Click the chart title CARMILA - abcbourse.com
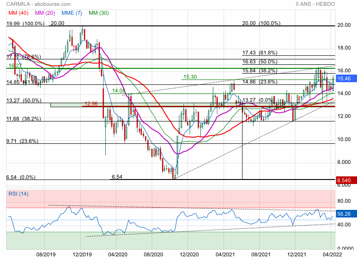357x259 pixels. (39, 4)
